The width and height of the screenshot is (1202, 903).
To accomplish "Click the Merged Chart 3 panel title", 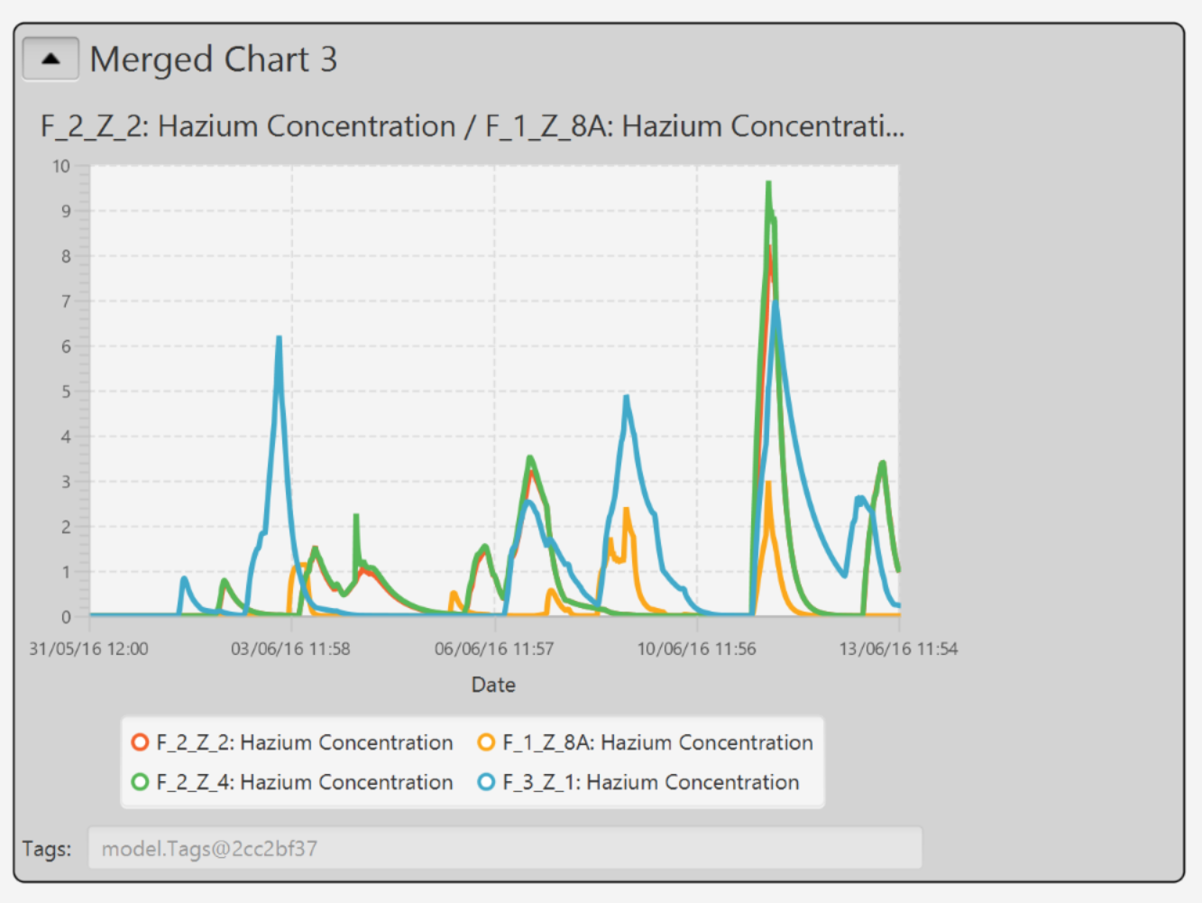I will (x=214, y=60).
